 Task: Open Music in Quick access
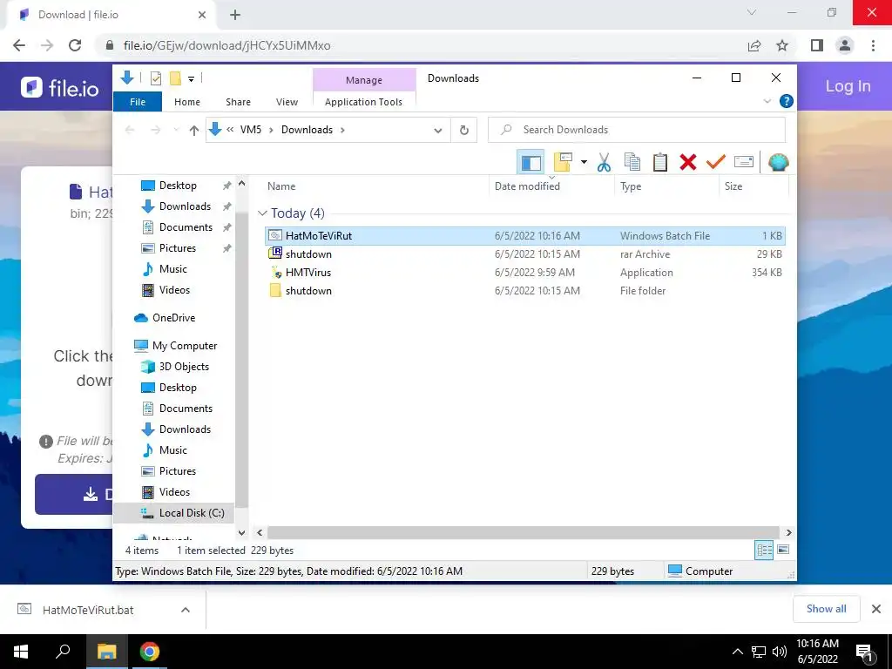coord(173,269)
